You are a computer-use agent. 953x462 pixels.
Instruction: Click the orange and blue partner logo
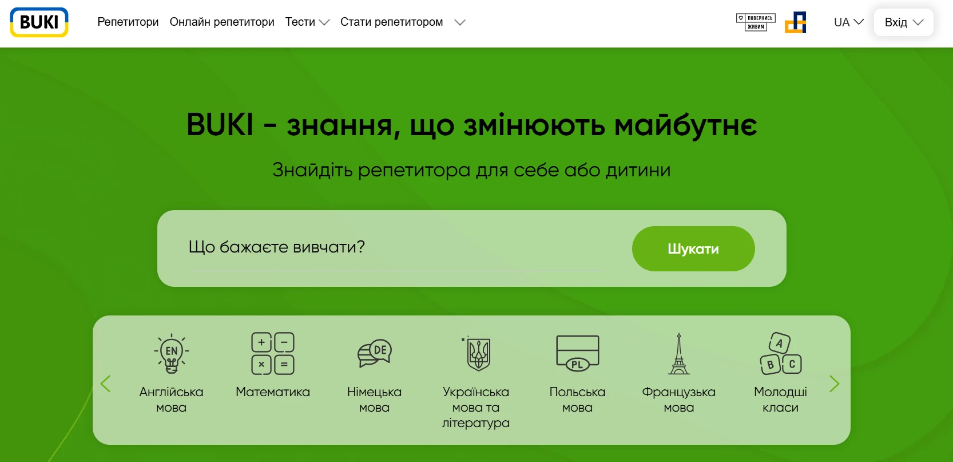[796, 22]
